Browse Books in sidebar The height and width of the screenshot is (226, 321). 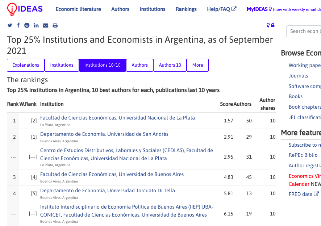click(x=296, y=96)
